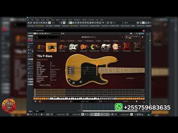Open the MODO BASS hamburger menu icon

tap(37, 37)
